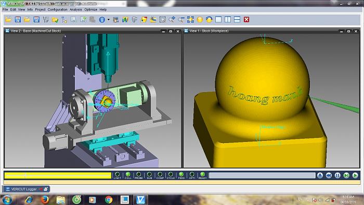
Task: Click the red X icon in toolbar
Action: [246, 19]
